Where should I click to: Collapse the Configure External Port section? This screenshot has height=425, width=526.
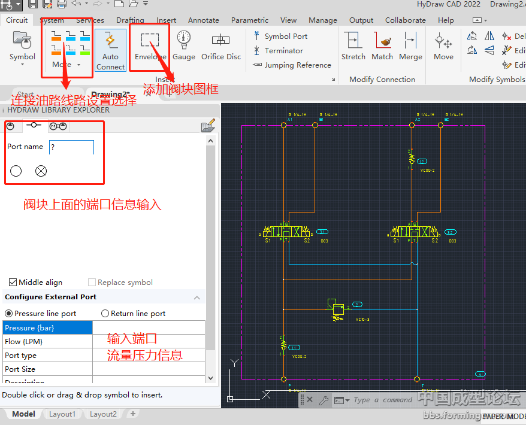197,297
